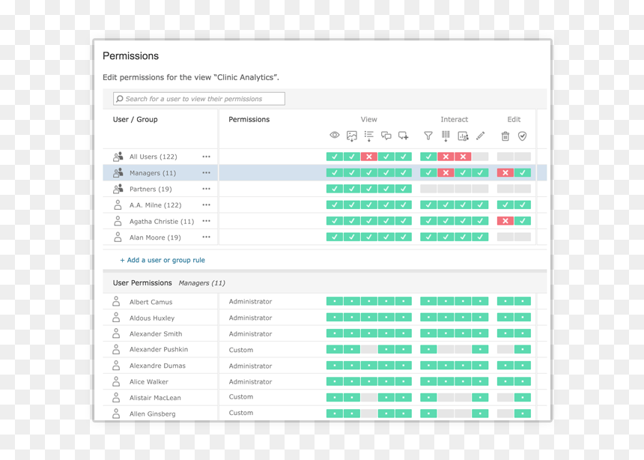
Task: Click the user search input field
Action: 199,99
